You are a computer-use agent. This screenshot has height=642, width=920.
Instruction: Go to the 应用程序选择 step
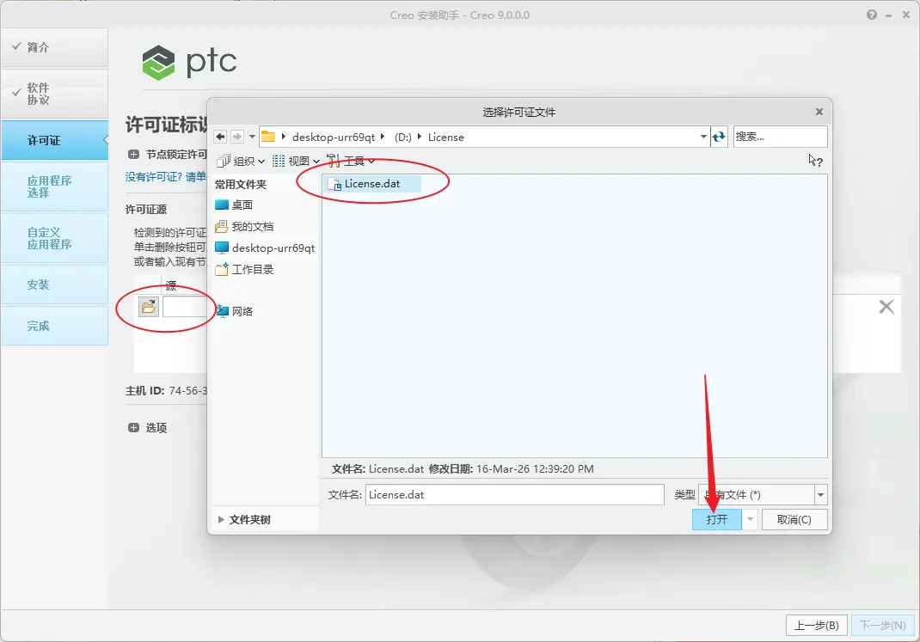click(x=54, y=186)
